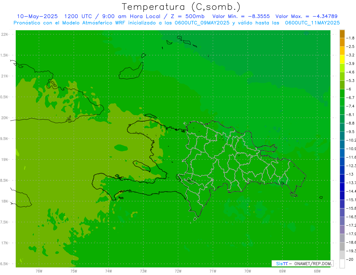
Task: Click the "76W" longitude label
Action: pos(39,271)
